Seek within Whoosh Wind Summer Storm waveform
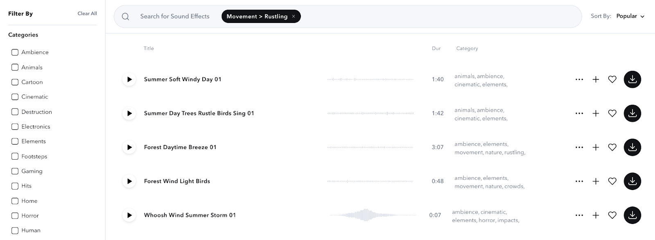Viewport: 655px width, 240px height. (373, 215)
